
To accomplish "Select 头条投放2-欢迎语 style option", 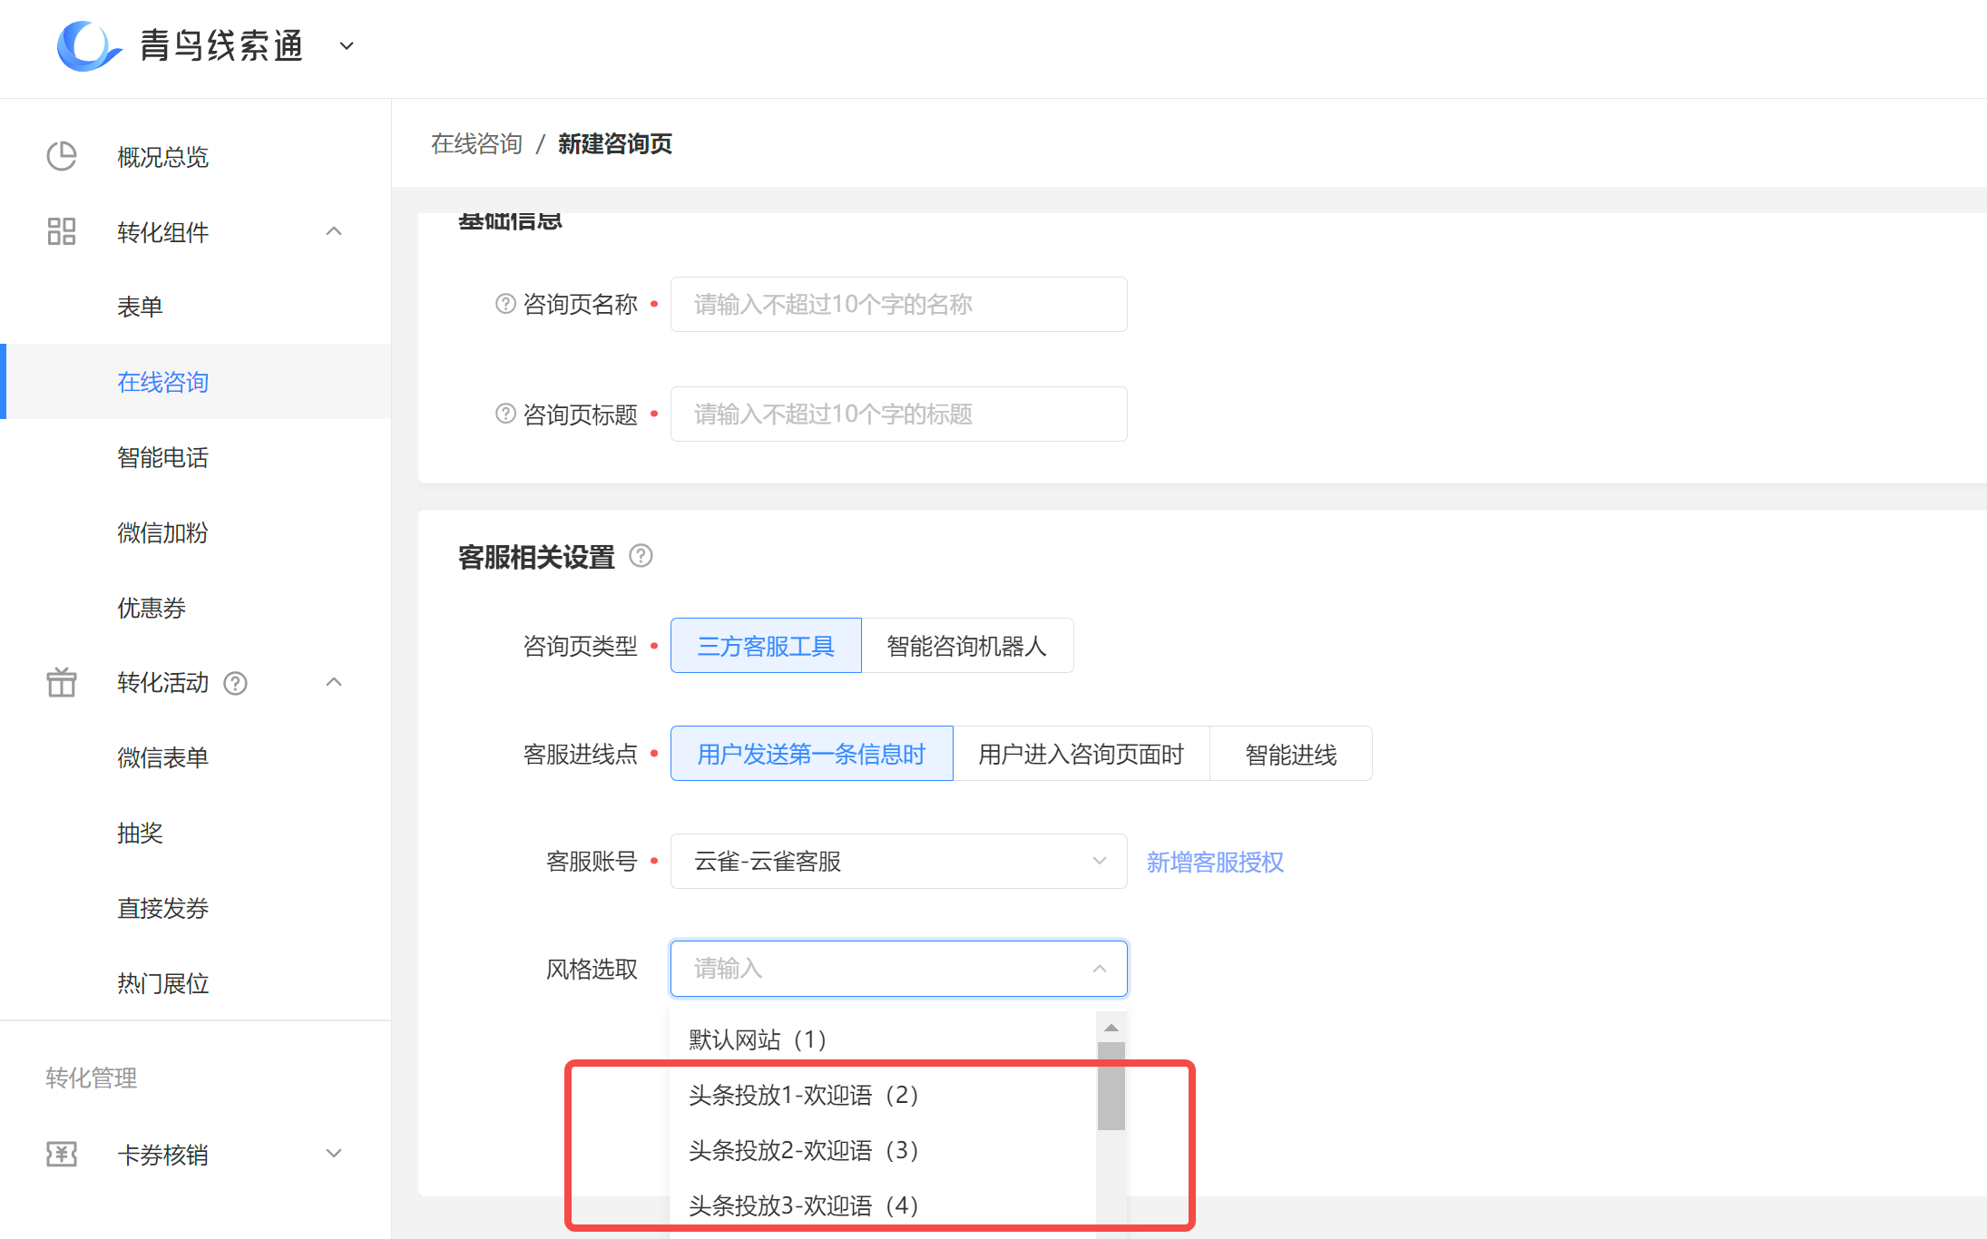I will 803,1150.
